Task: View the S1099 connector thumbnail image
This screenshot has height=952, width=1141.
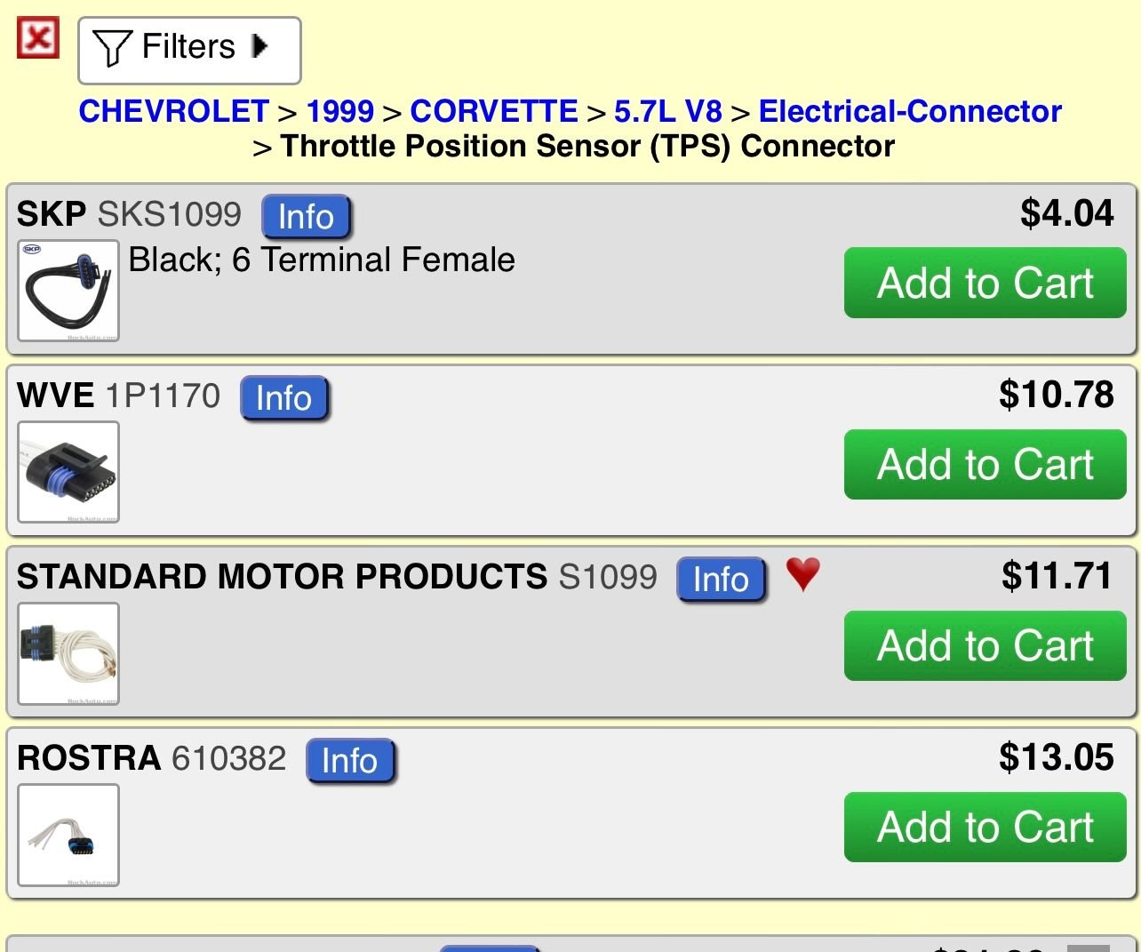Action: tap(68, 653)
